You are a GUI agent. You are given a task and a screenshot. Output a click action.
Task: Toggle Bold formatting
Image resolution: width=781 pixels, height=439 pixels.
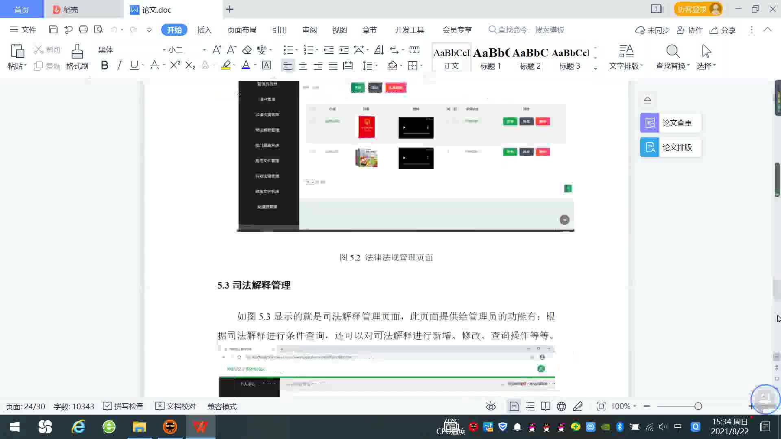(x=105, y=65)
